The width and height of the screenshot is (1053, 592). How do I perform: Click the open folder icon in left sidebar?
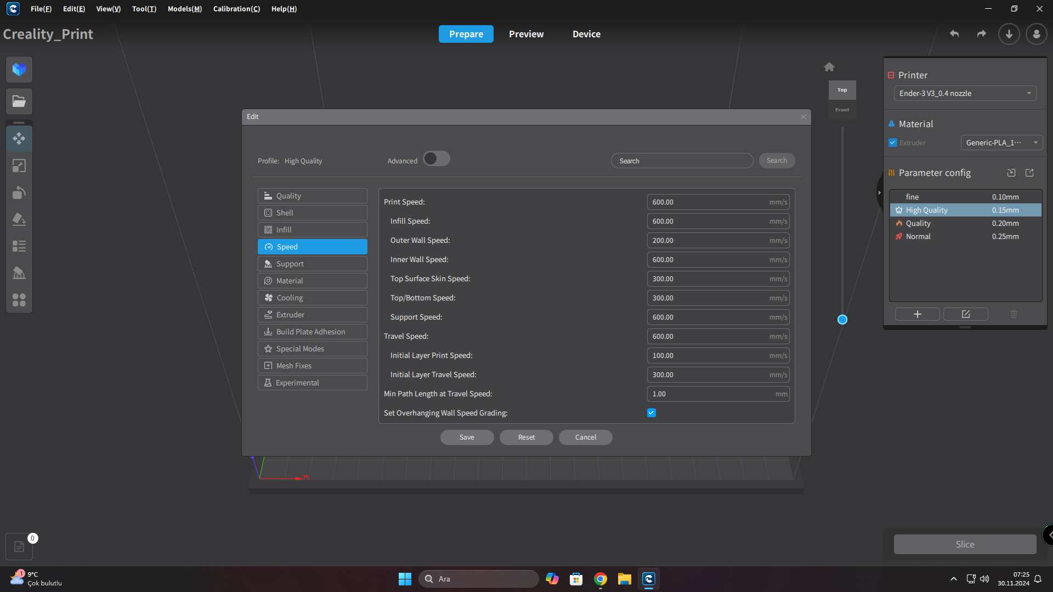coord(19,101)
